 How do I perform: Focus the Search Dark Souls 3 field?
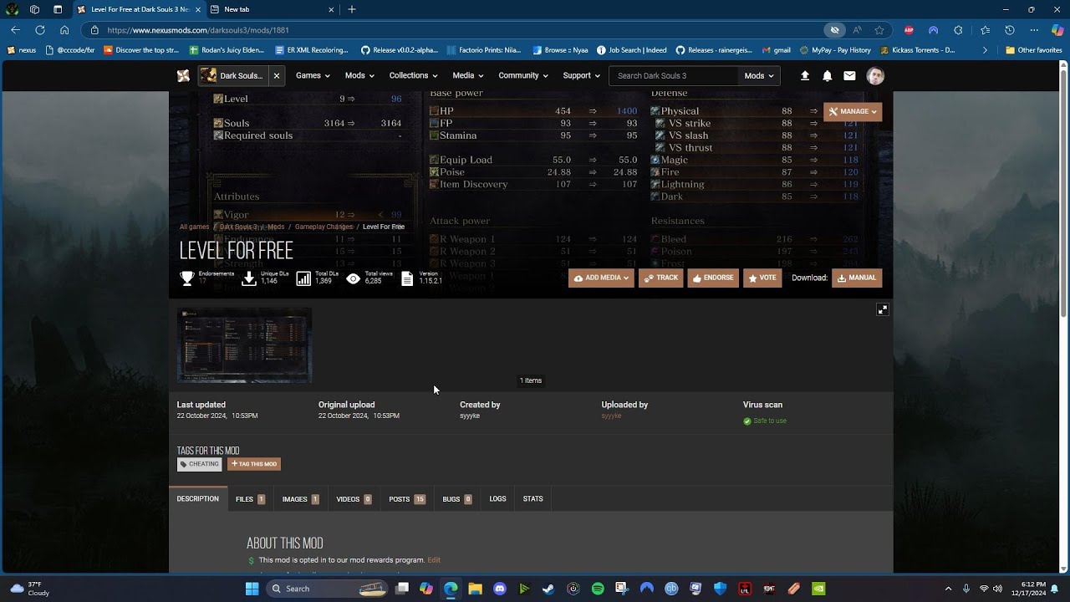pos(673,75)
